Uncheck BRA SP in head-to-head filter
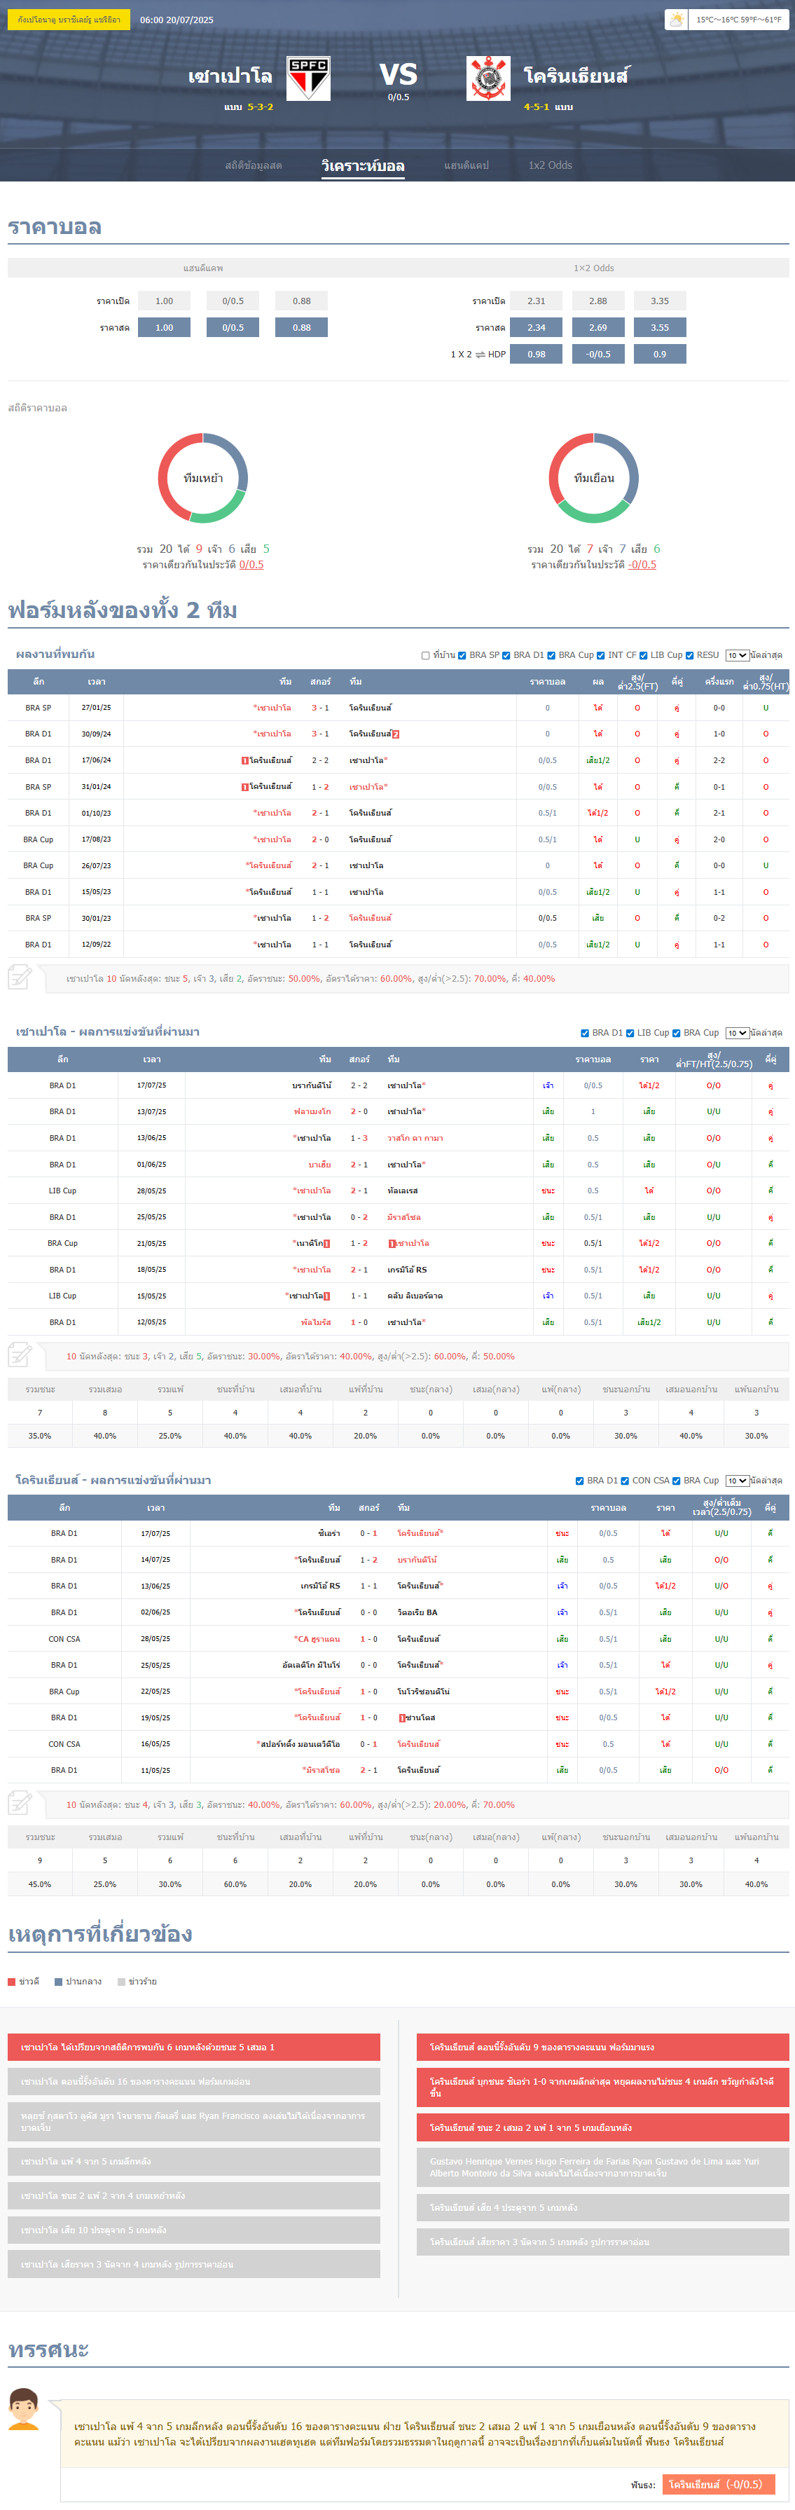 click(462, 656)
